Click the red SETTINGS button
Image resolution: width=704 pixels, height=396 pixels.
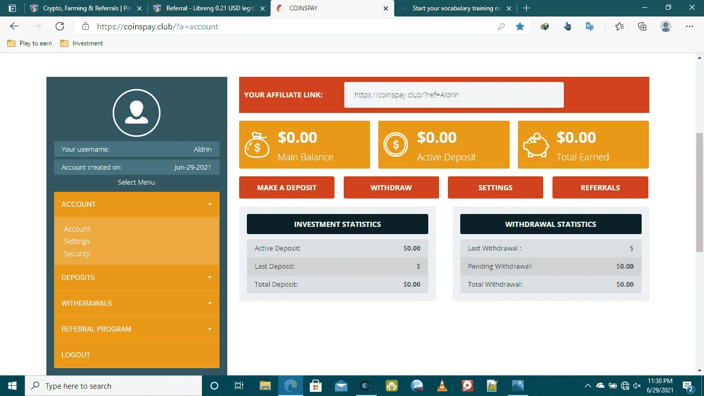pyautogui.click(x=495, y=188)
